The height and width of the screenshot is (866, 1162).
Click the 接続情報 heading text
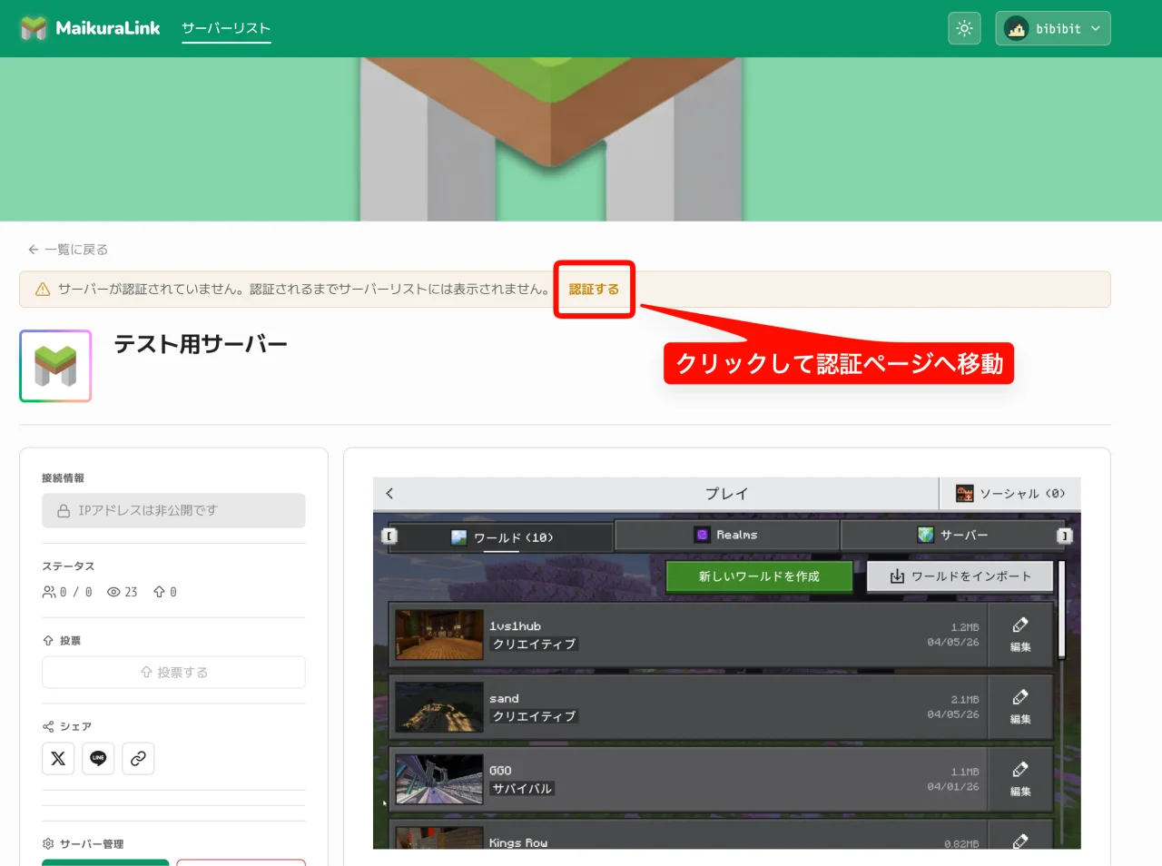(x=63, y=478)
